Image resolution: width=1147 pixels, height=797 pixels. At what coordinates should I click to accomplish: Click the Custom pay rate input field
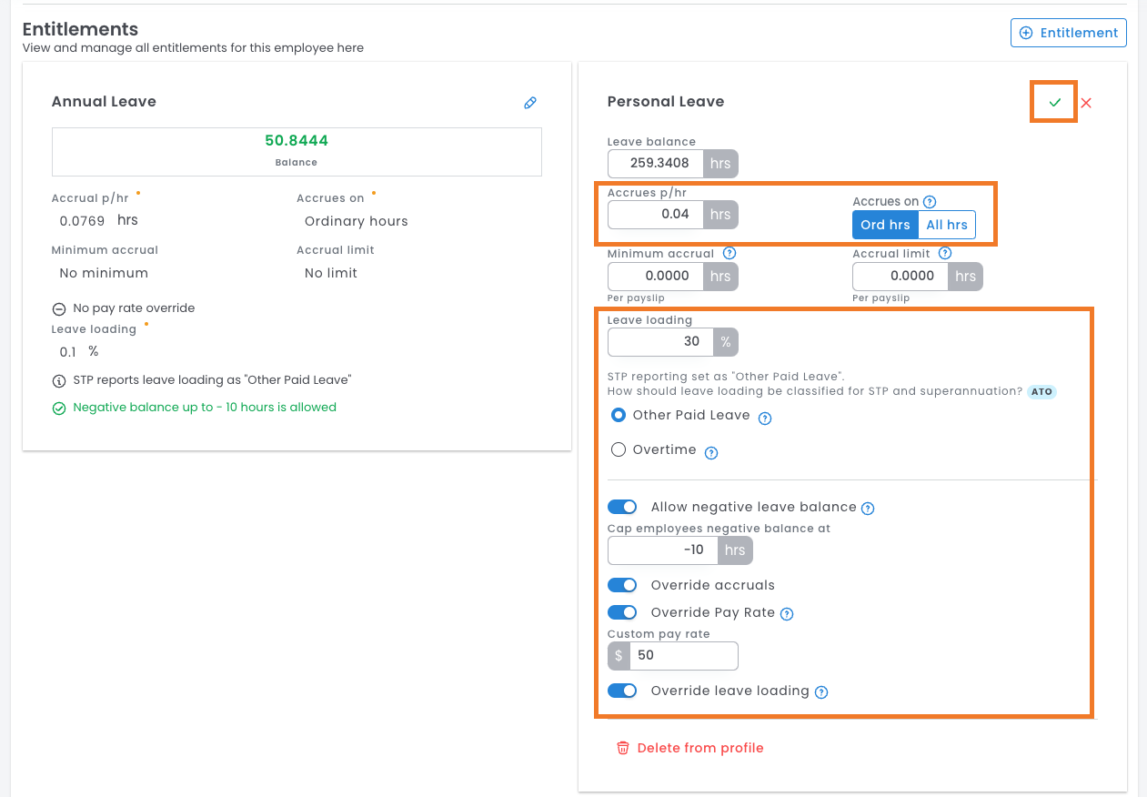point(682,655)
